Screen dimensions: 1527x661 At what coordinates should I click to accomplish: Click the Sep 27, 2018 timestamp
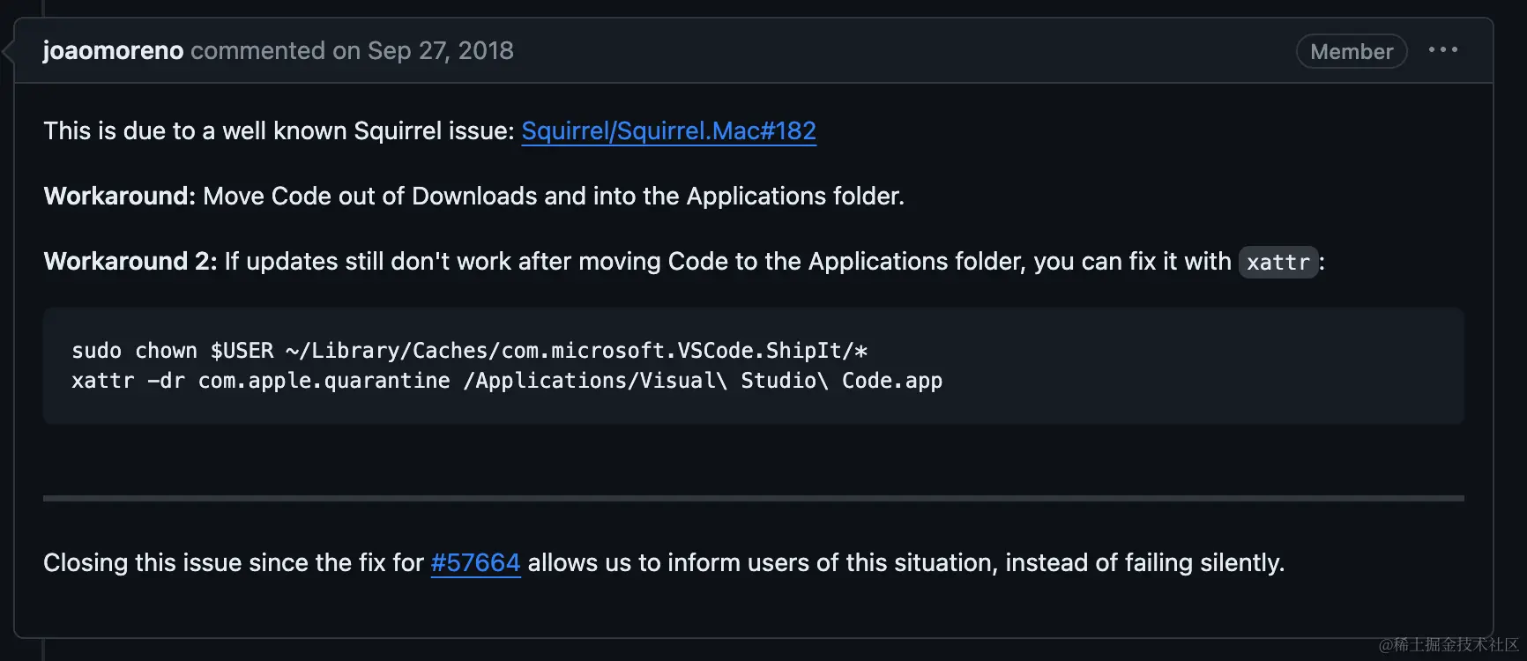click(440, 51)
